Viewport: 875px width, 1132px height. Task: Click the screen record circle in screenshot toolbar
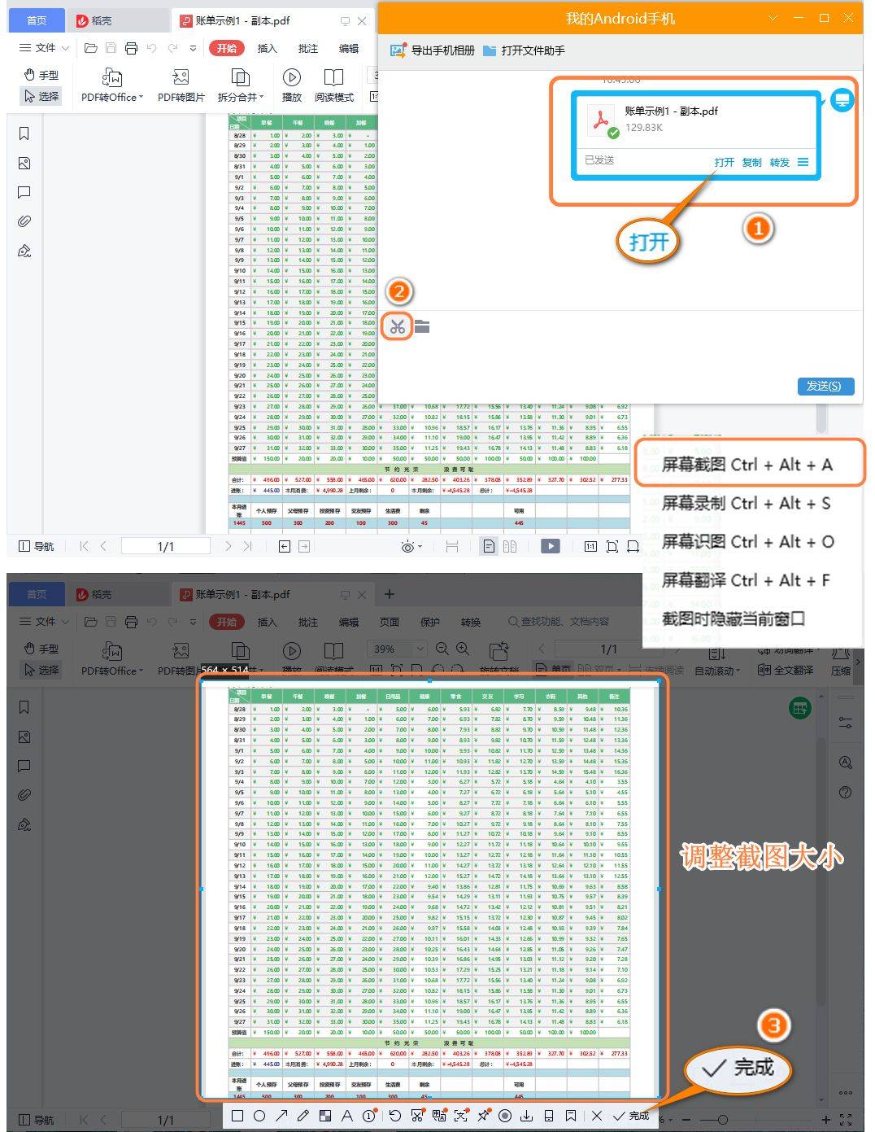coord(505,1116)
